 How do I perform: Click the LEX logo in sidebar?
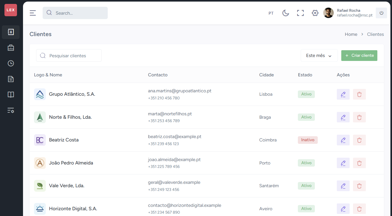tap(11, 10)
